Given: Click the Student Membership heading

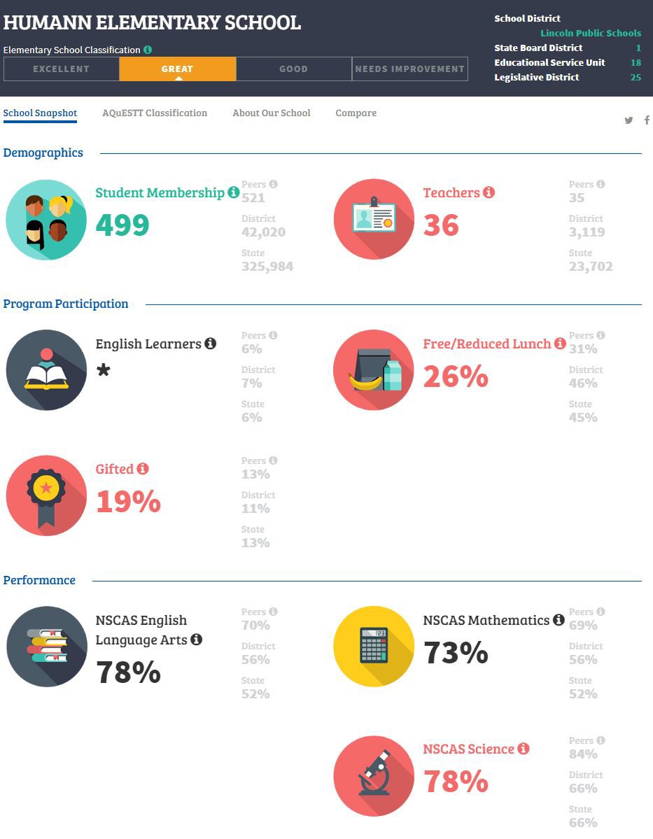Looking at the screenshot, I should [x=160, y=192].
